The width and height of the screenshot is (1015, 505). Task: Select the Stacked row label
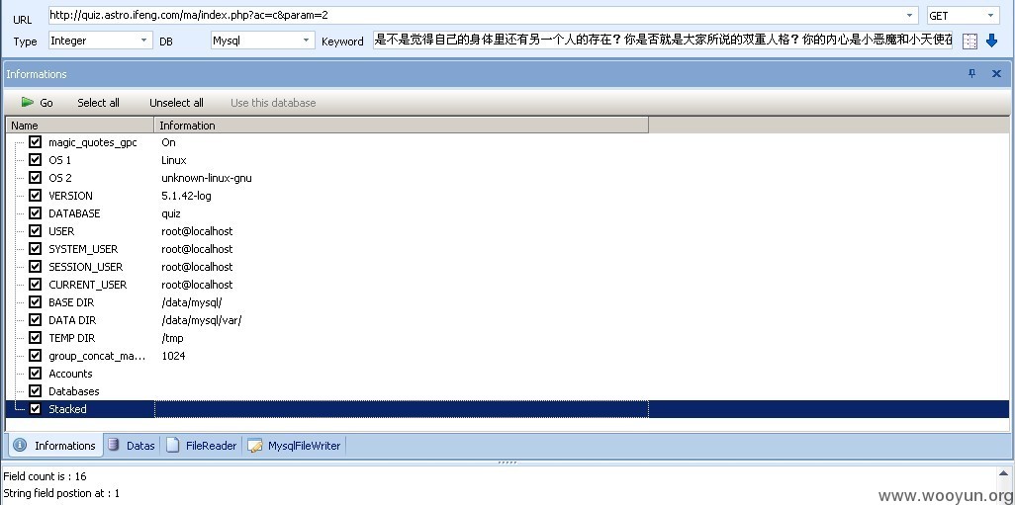pyautogui.click(x=67, y=409)
